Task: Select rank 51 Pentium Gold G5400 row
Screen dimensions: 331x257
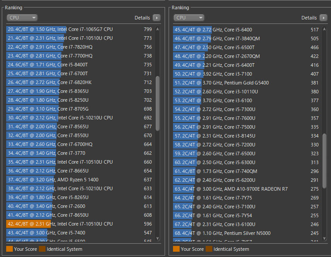Action: tap(247, 83)
